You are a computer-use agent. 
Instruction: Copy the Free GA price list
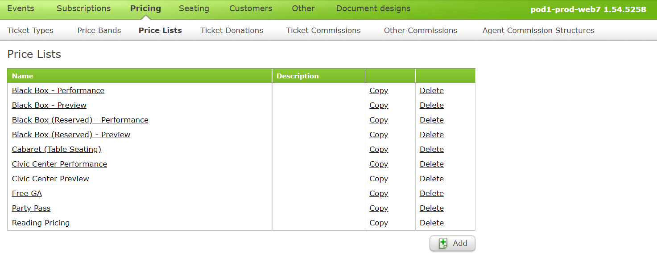tap(379, 193)
